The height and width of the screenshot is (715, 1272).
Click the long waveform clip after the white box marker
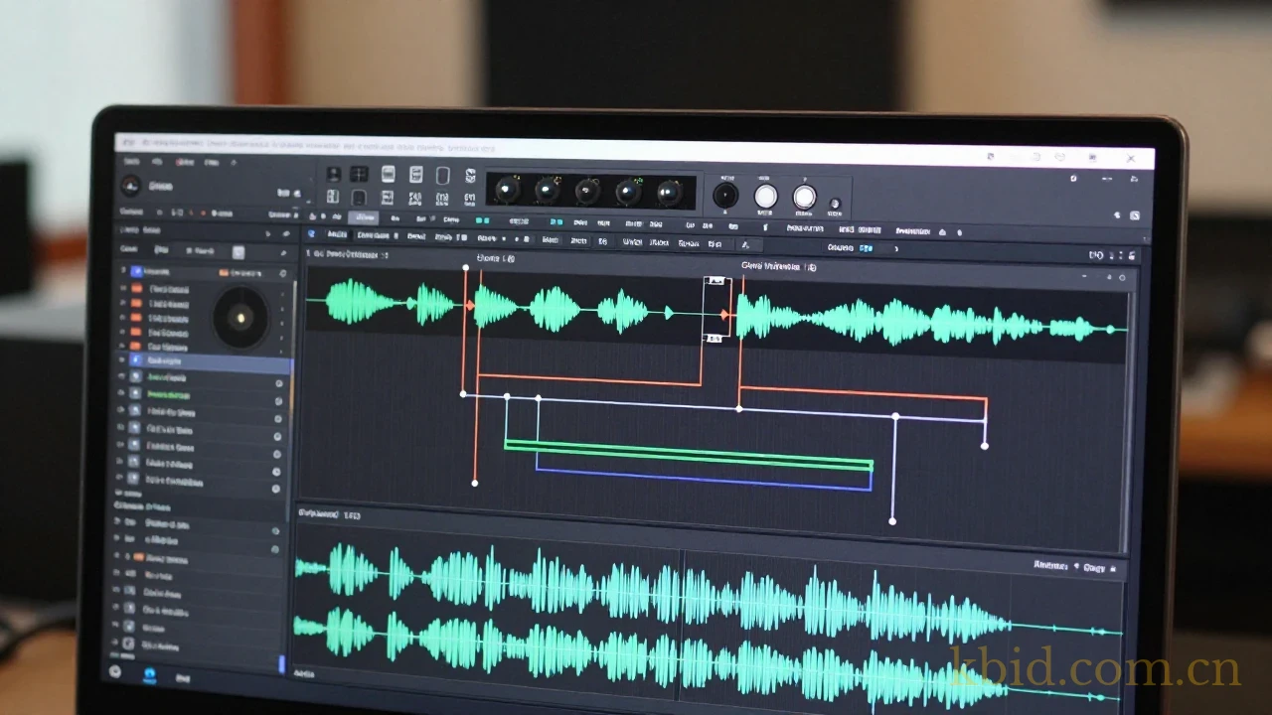click(931, 322)
